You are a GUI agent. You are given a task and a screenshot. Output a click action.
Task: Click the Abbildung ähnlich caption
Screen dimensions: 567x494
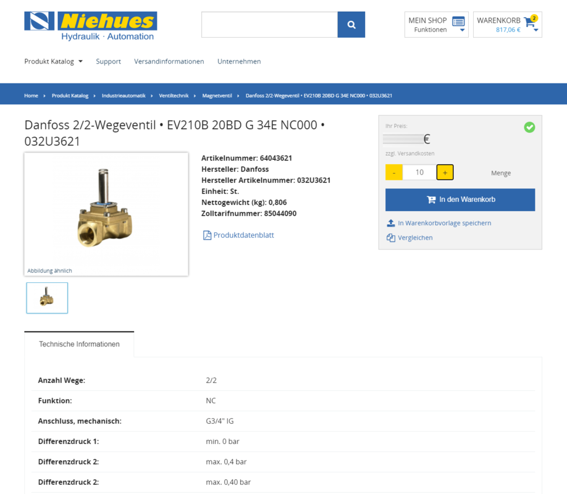(49, 270)
